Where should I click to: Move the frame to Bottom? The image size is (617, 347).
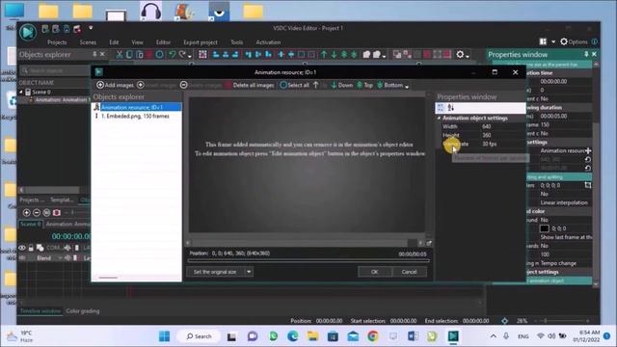click(389, 85)
